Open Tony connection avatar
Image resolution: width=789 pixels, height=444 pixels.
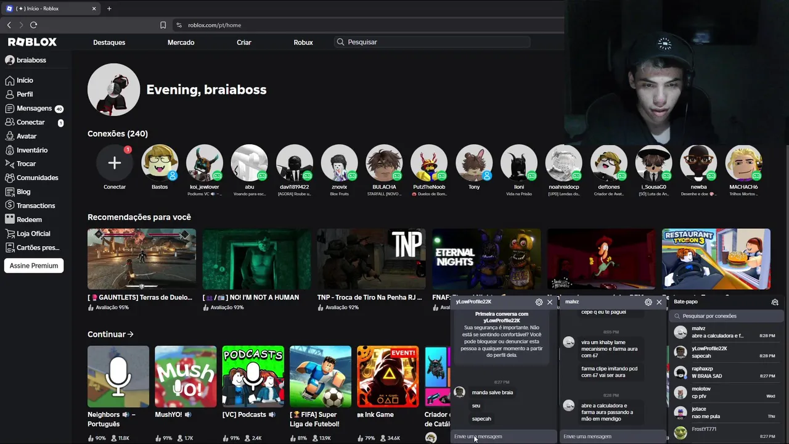click(474, 163)
